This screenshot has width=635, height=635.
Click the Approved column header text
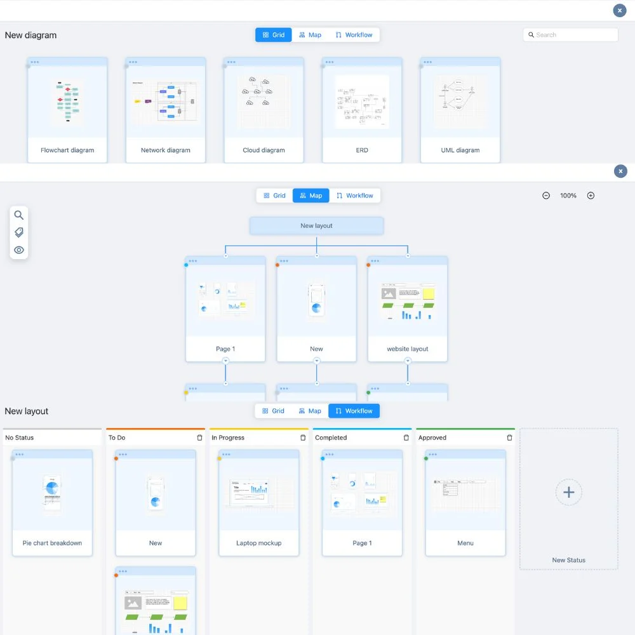coord(432,438)
